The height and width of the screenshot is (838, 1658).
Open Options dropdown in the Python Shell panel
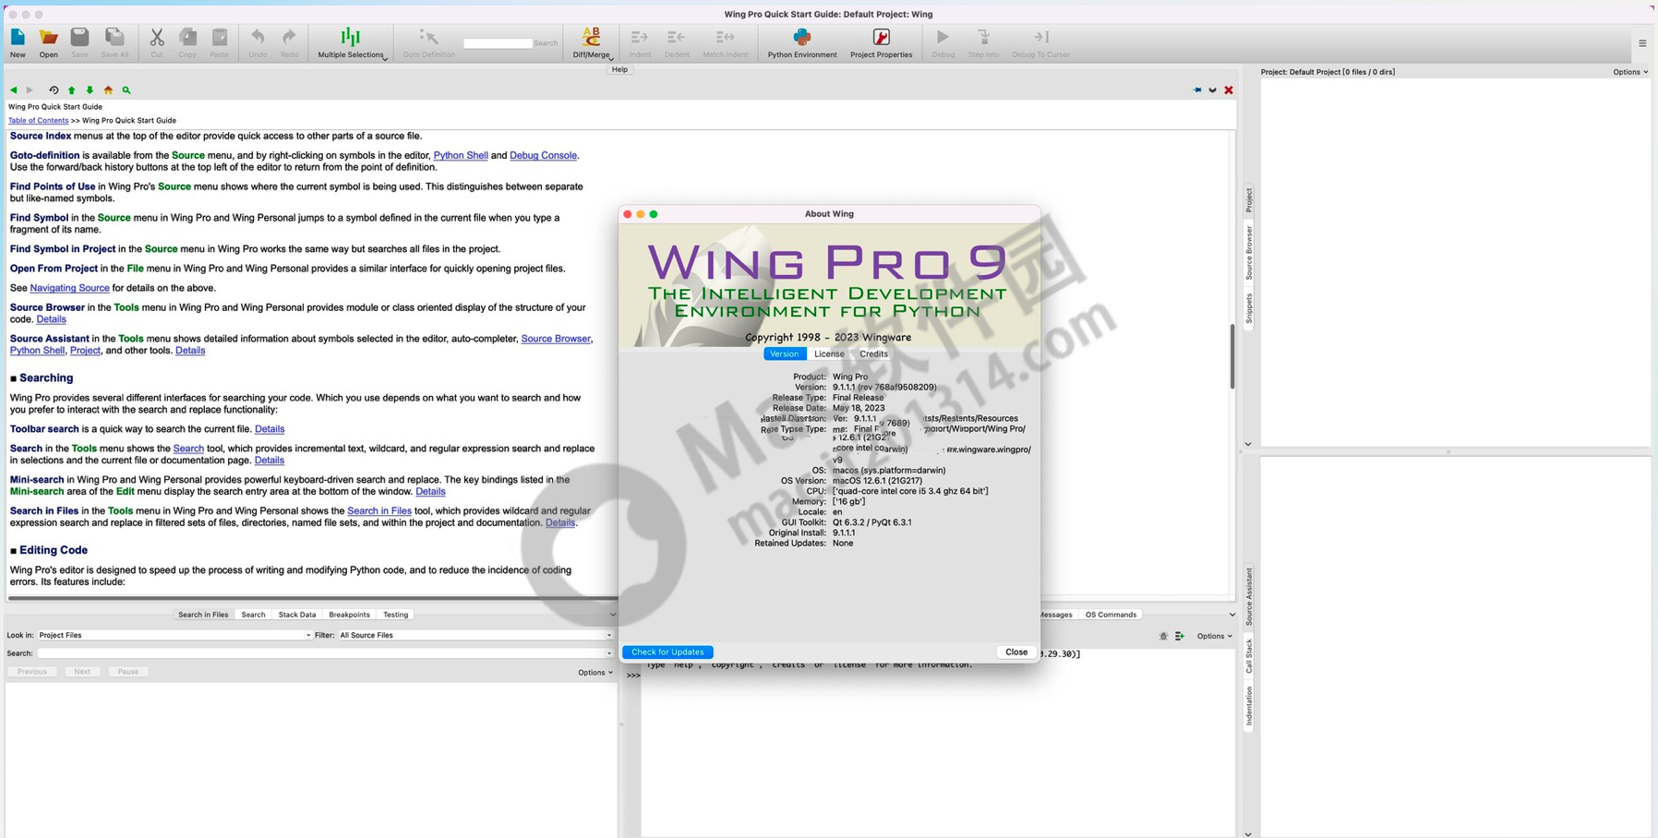(x=1214, y=636)
